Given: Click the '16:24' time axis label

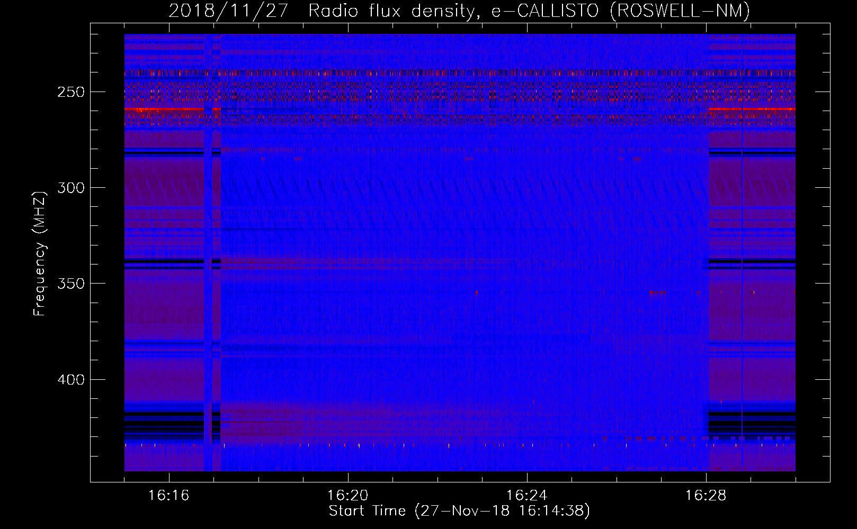Looking at the screenshot, I should [x=527, y=496].
